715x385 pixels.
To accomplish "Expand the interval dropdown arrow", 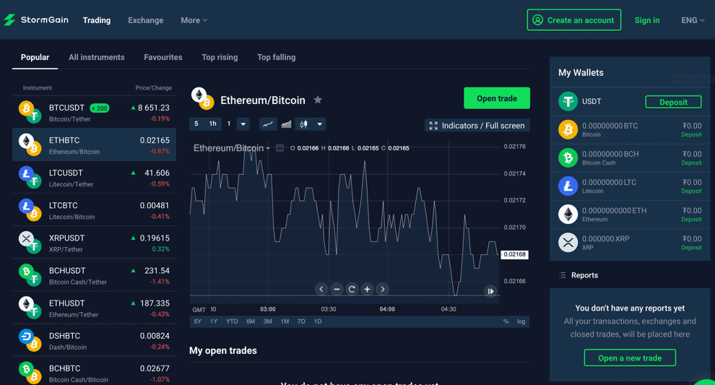I will (243, 124).
